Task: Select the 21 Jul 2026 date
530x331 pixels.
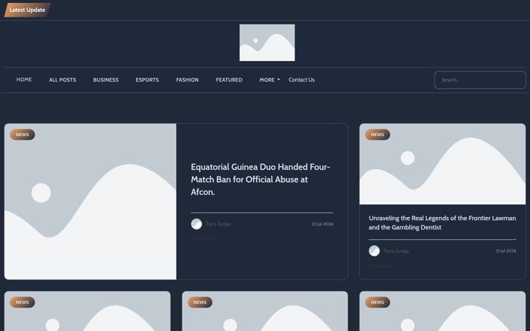Action: [506, 251]
